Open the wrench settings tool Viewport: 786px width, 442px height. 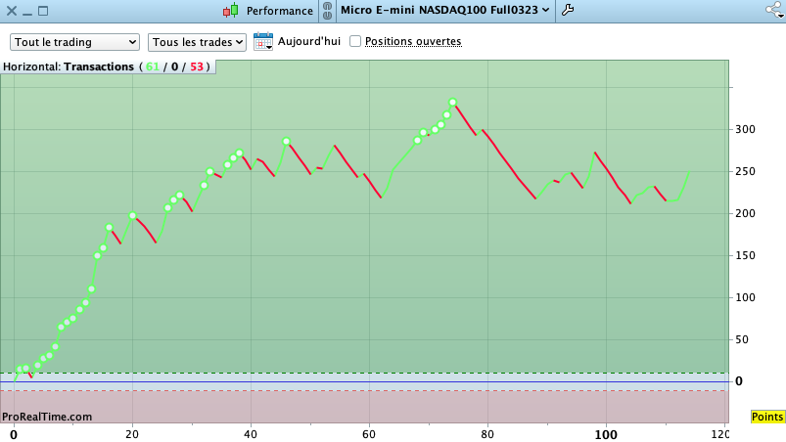568,10
